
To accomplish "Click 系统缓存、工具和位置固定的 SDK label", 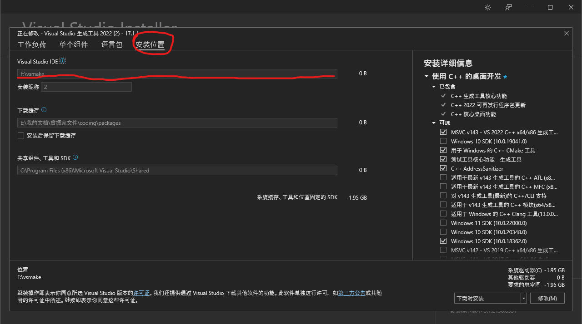I will [297, 197].
